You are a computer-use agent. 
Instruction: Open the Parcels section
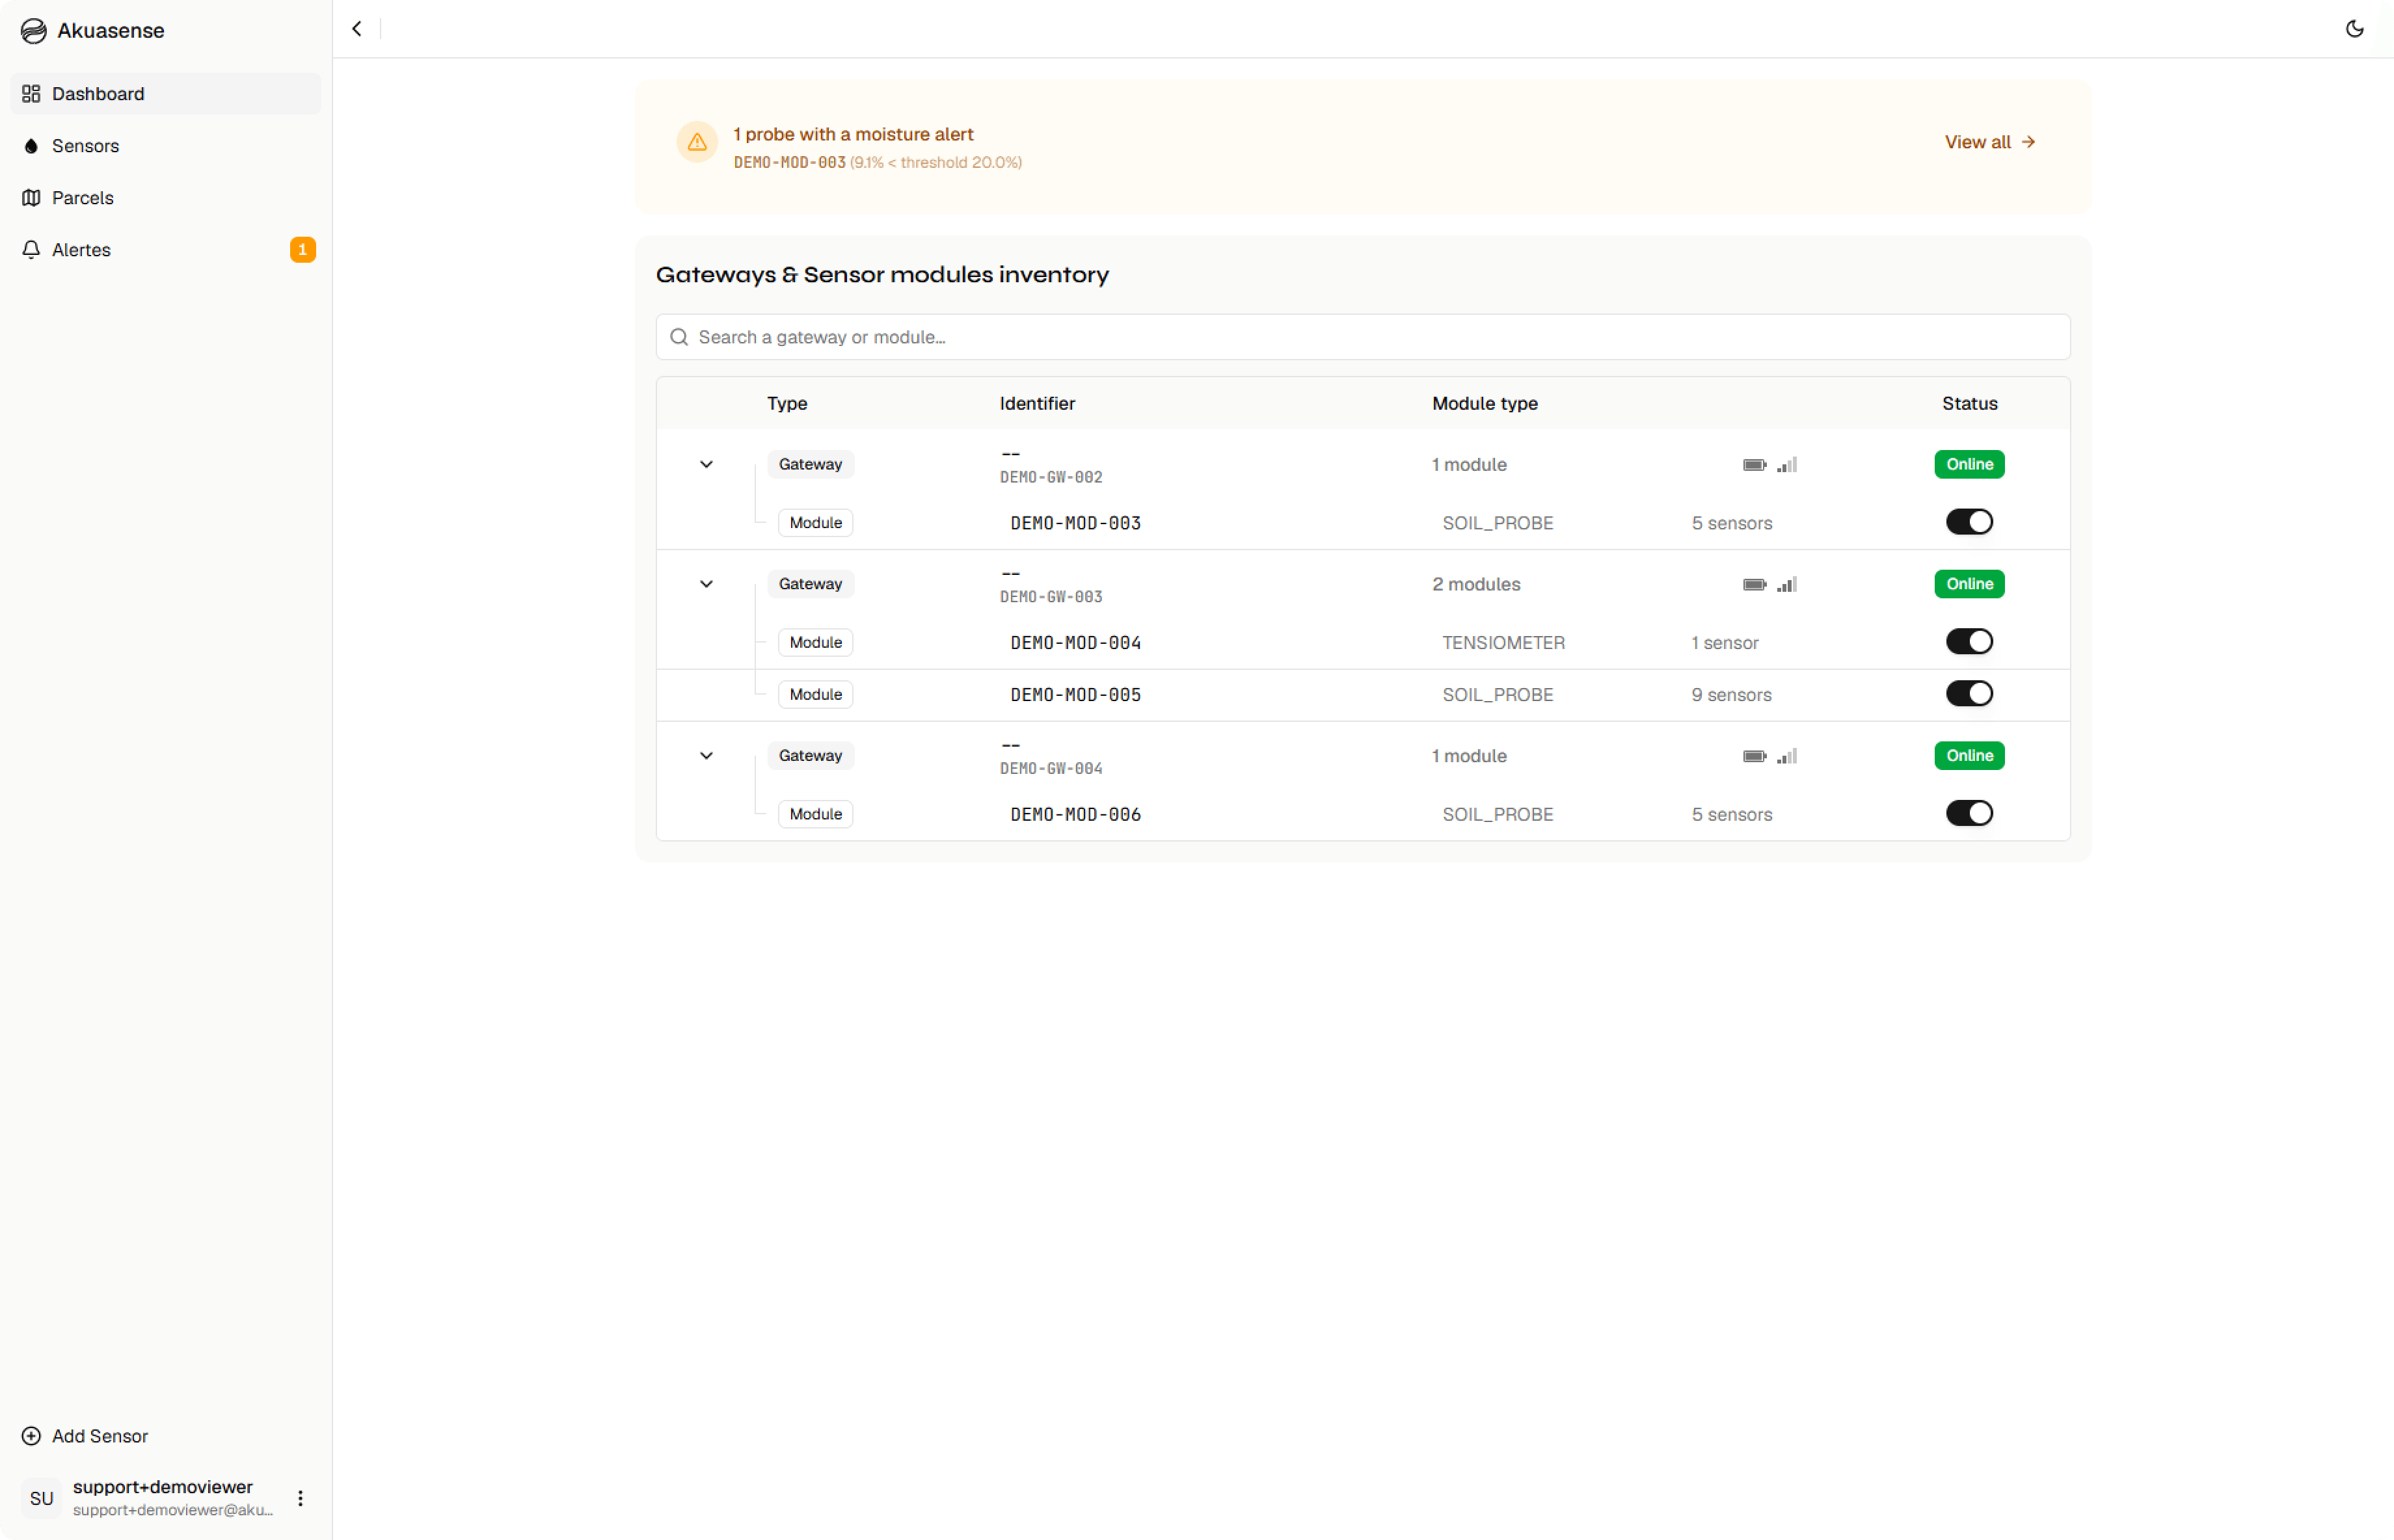166,198
